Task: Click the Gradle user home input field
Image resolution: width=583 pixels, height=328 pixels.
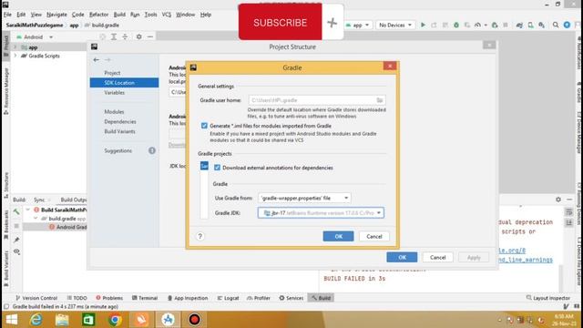Action: [317, 100]
